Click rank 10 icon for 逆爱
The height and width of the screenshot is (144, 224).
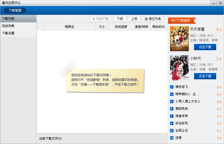click(172, 138)
